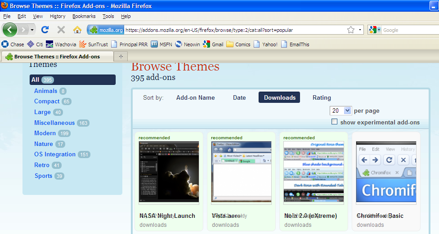Enable show experimental add-ons checkbox
439x234 pixels.
(334, 122)
